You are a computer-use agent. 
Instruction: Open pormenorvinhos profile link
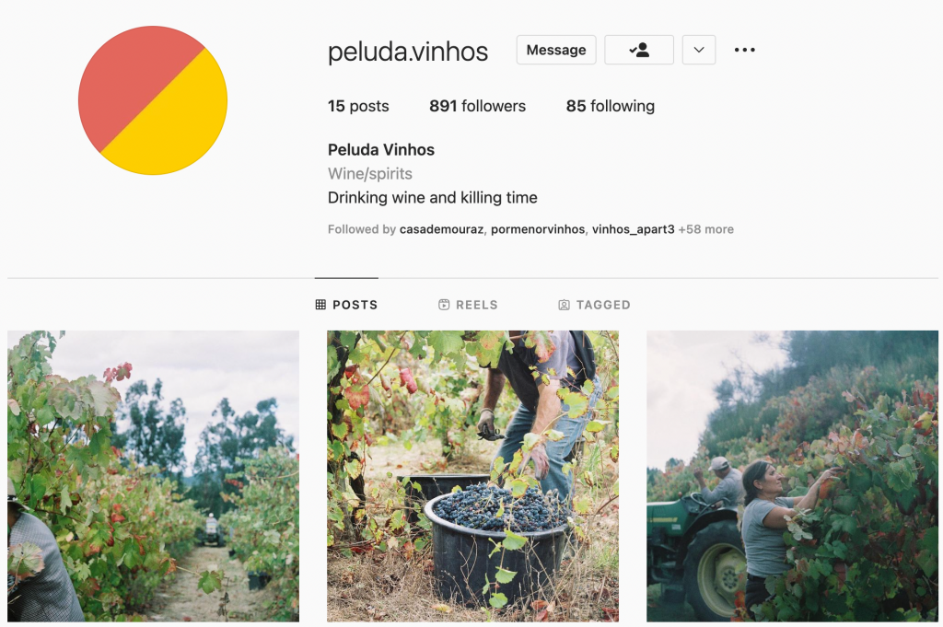[538, 229]
